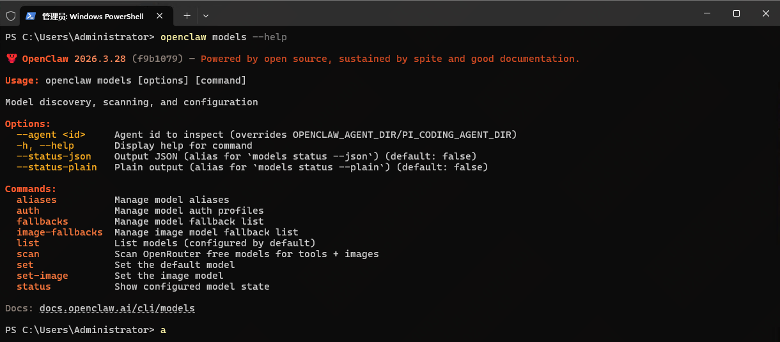The image size is (780, 342).
Task: Click the 'Options:' heading text
Action: tap(28, 124)
